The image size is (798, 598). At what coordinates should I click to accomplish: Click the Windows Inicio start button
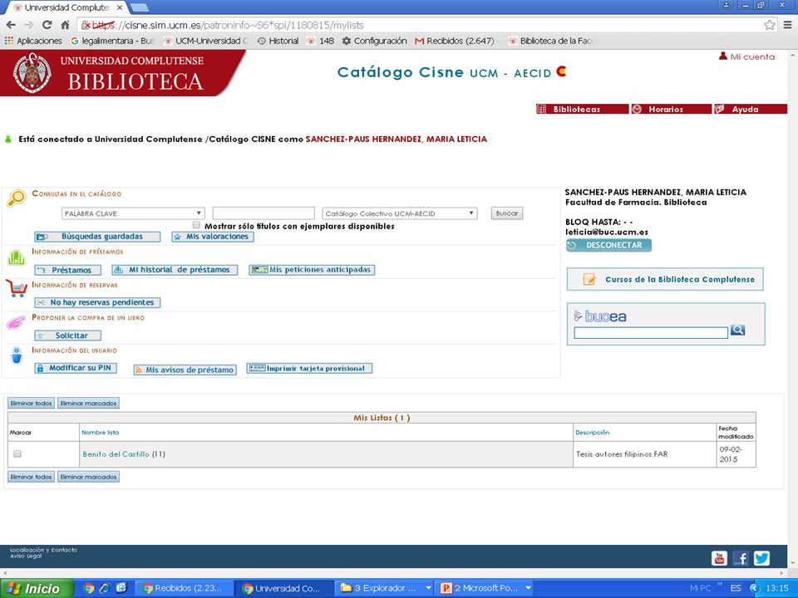(x=37, y=588)
